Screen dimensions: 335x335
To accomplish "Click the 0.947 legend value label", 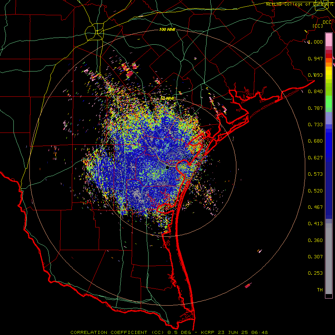I will (315, 58).
